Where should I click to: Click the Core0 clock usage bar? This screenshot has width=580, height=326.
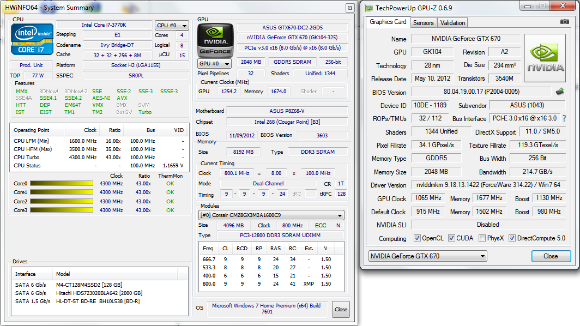(x=62, y=184)
